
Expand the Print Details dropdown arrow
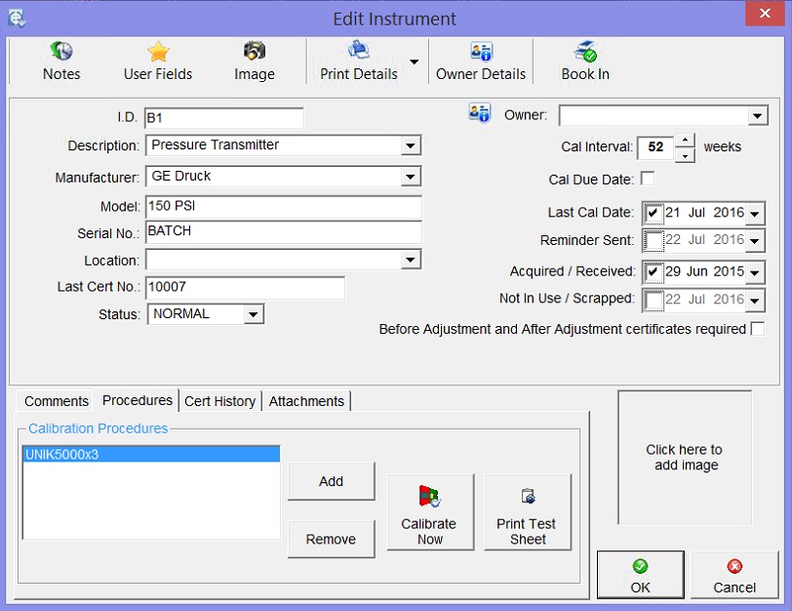click(x=414, y=62)
